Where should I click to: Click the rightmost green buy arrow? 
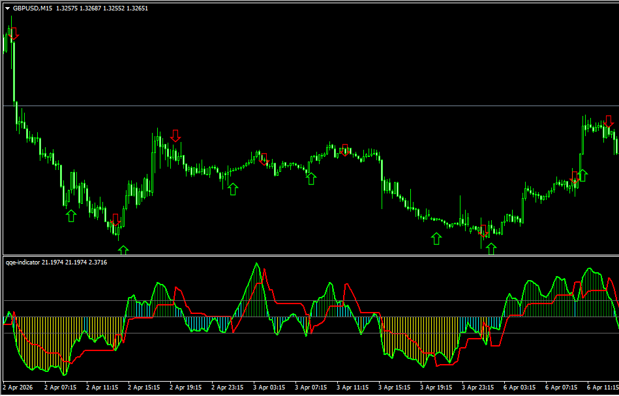(x=582, y=175)
